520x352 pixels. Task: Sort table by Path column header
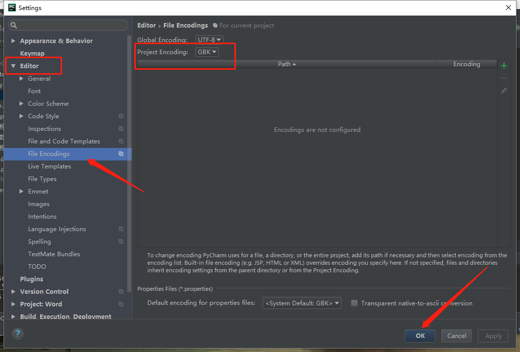(x=287, y=64)
